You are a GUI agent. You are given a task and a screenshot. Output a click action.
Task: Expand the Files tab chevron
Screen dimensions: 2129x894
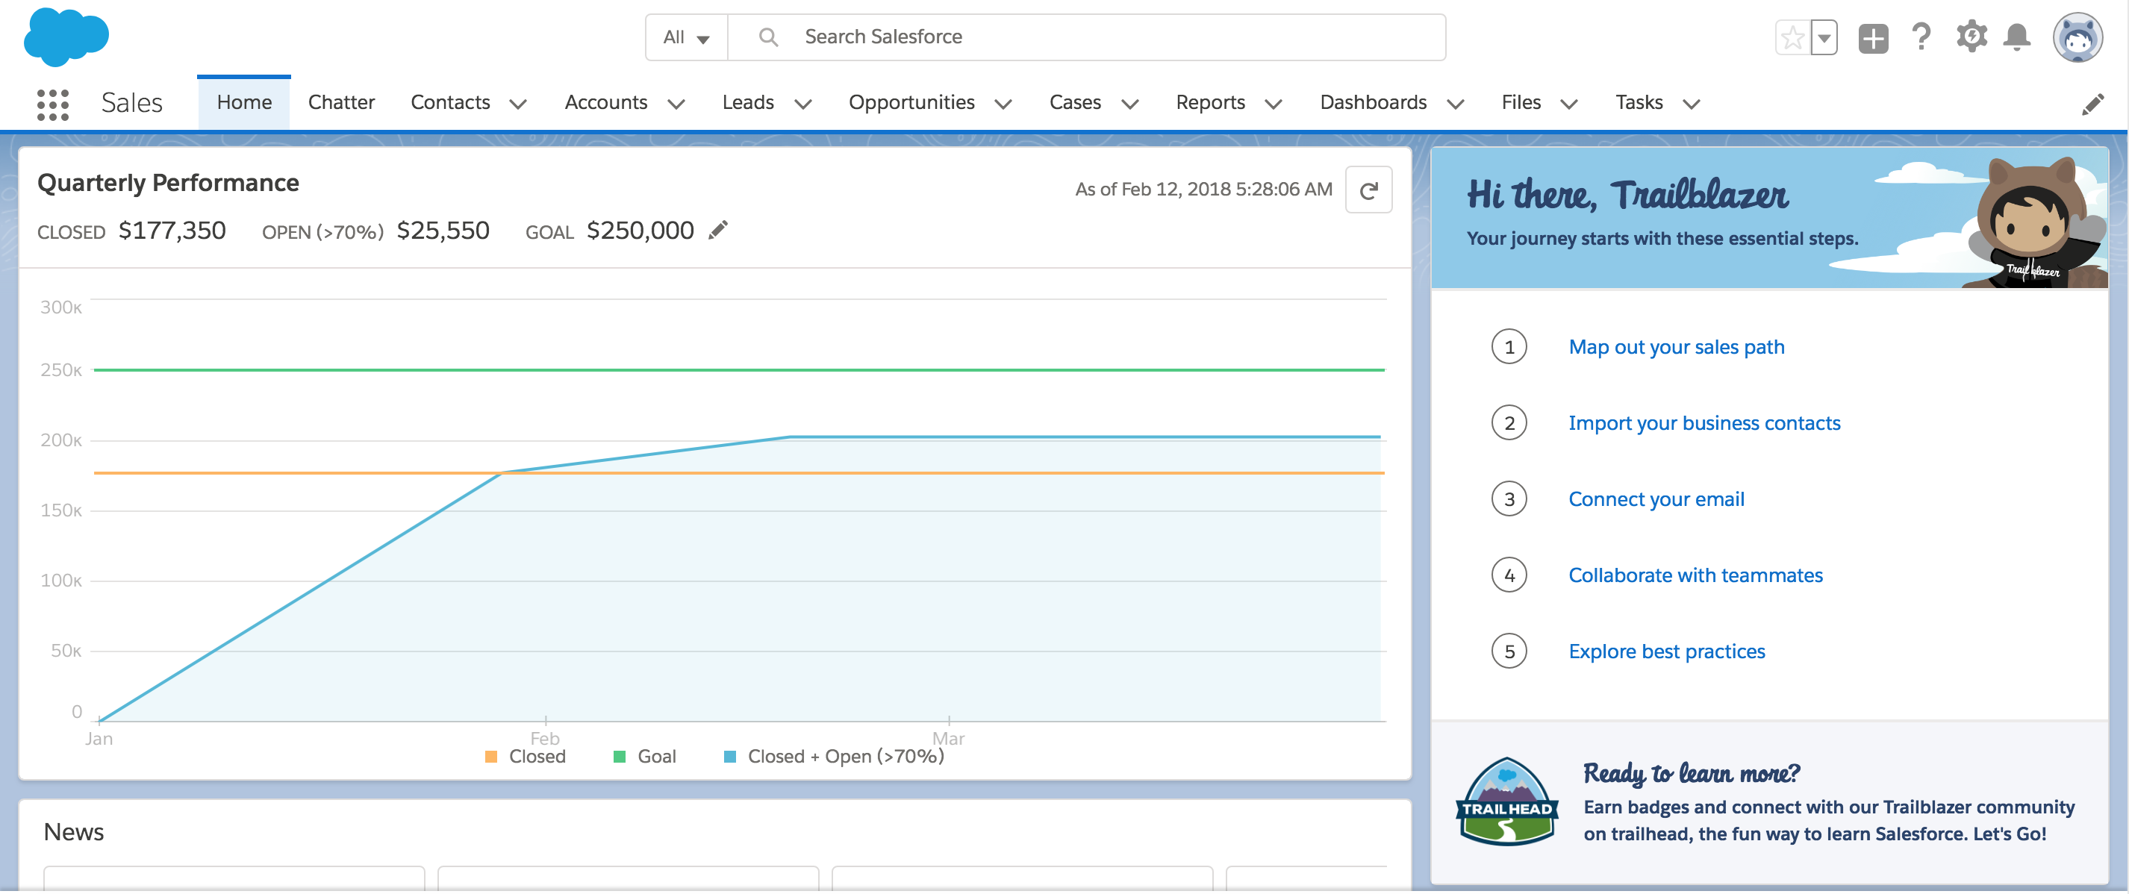coord(1568,104)
